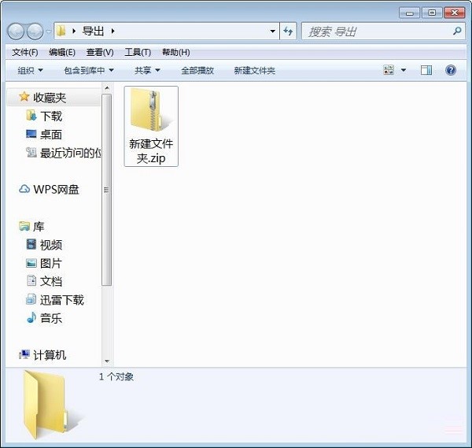
Task: Go forward with the Forward arrow button
Action: point(35,31)
